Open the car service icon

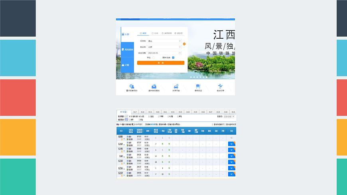tap(176, 86)
